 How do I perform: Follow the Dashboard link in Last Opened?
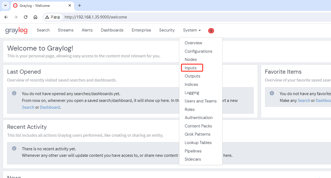click(x=50, y=107)
